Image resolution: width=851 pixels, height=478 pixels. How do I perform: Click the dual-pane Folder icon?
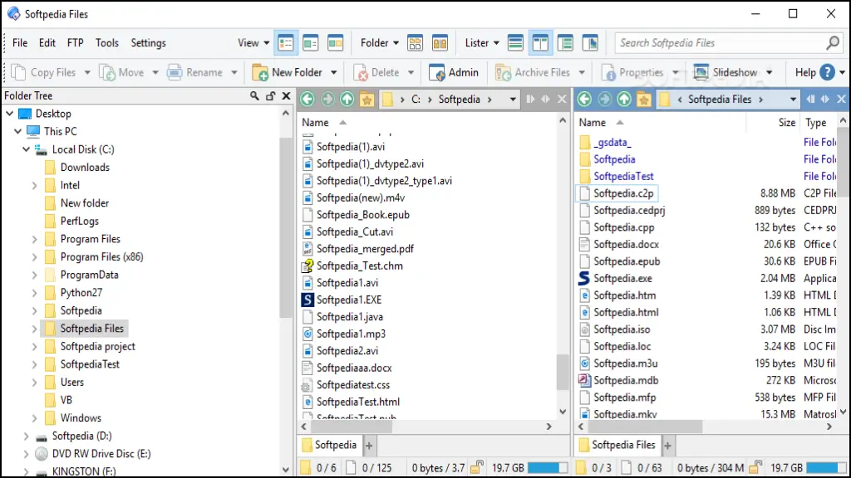coord(440,43)
